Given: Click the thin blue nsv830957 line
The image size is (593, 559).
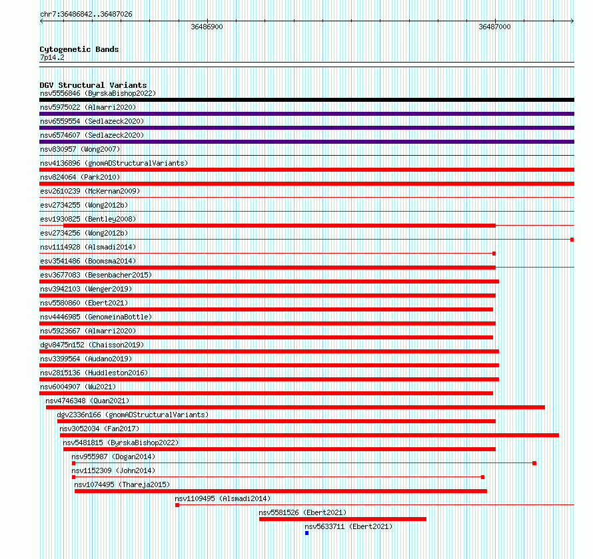Looking at the screenshot, I should coord(306,155).
